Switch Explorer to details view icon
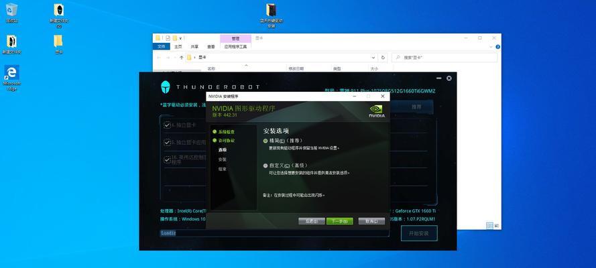This screenshot has height=268, width=596. coord(489,226)
